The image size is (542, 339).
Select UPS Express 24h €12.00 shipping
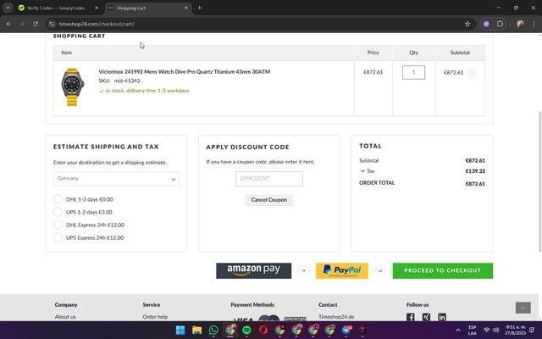point(58,237)
